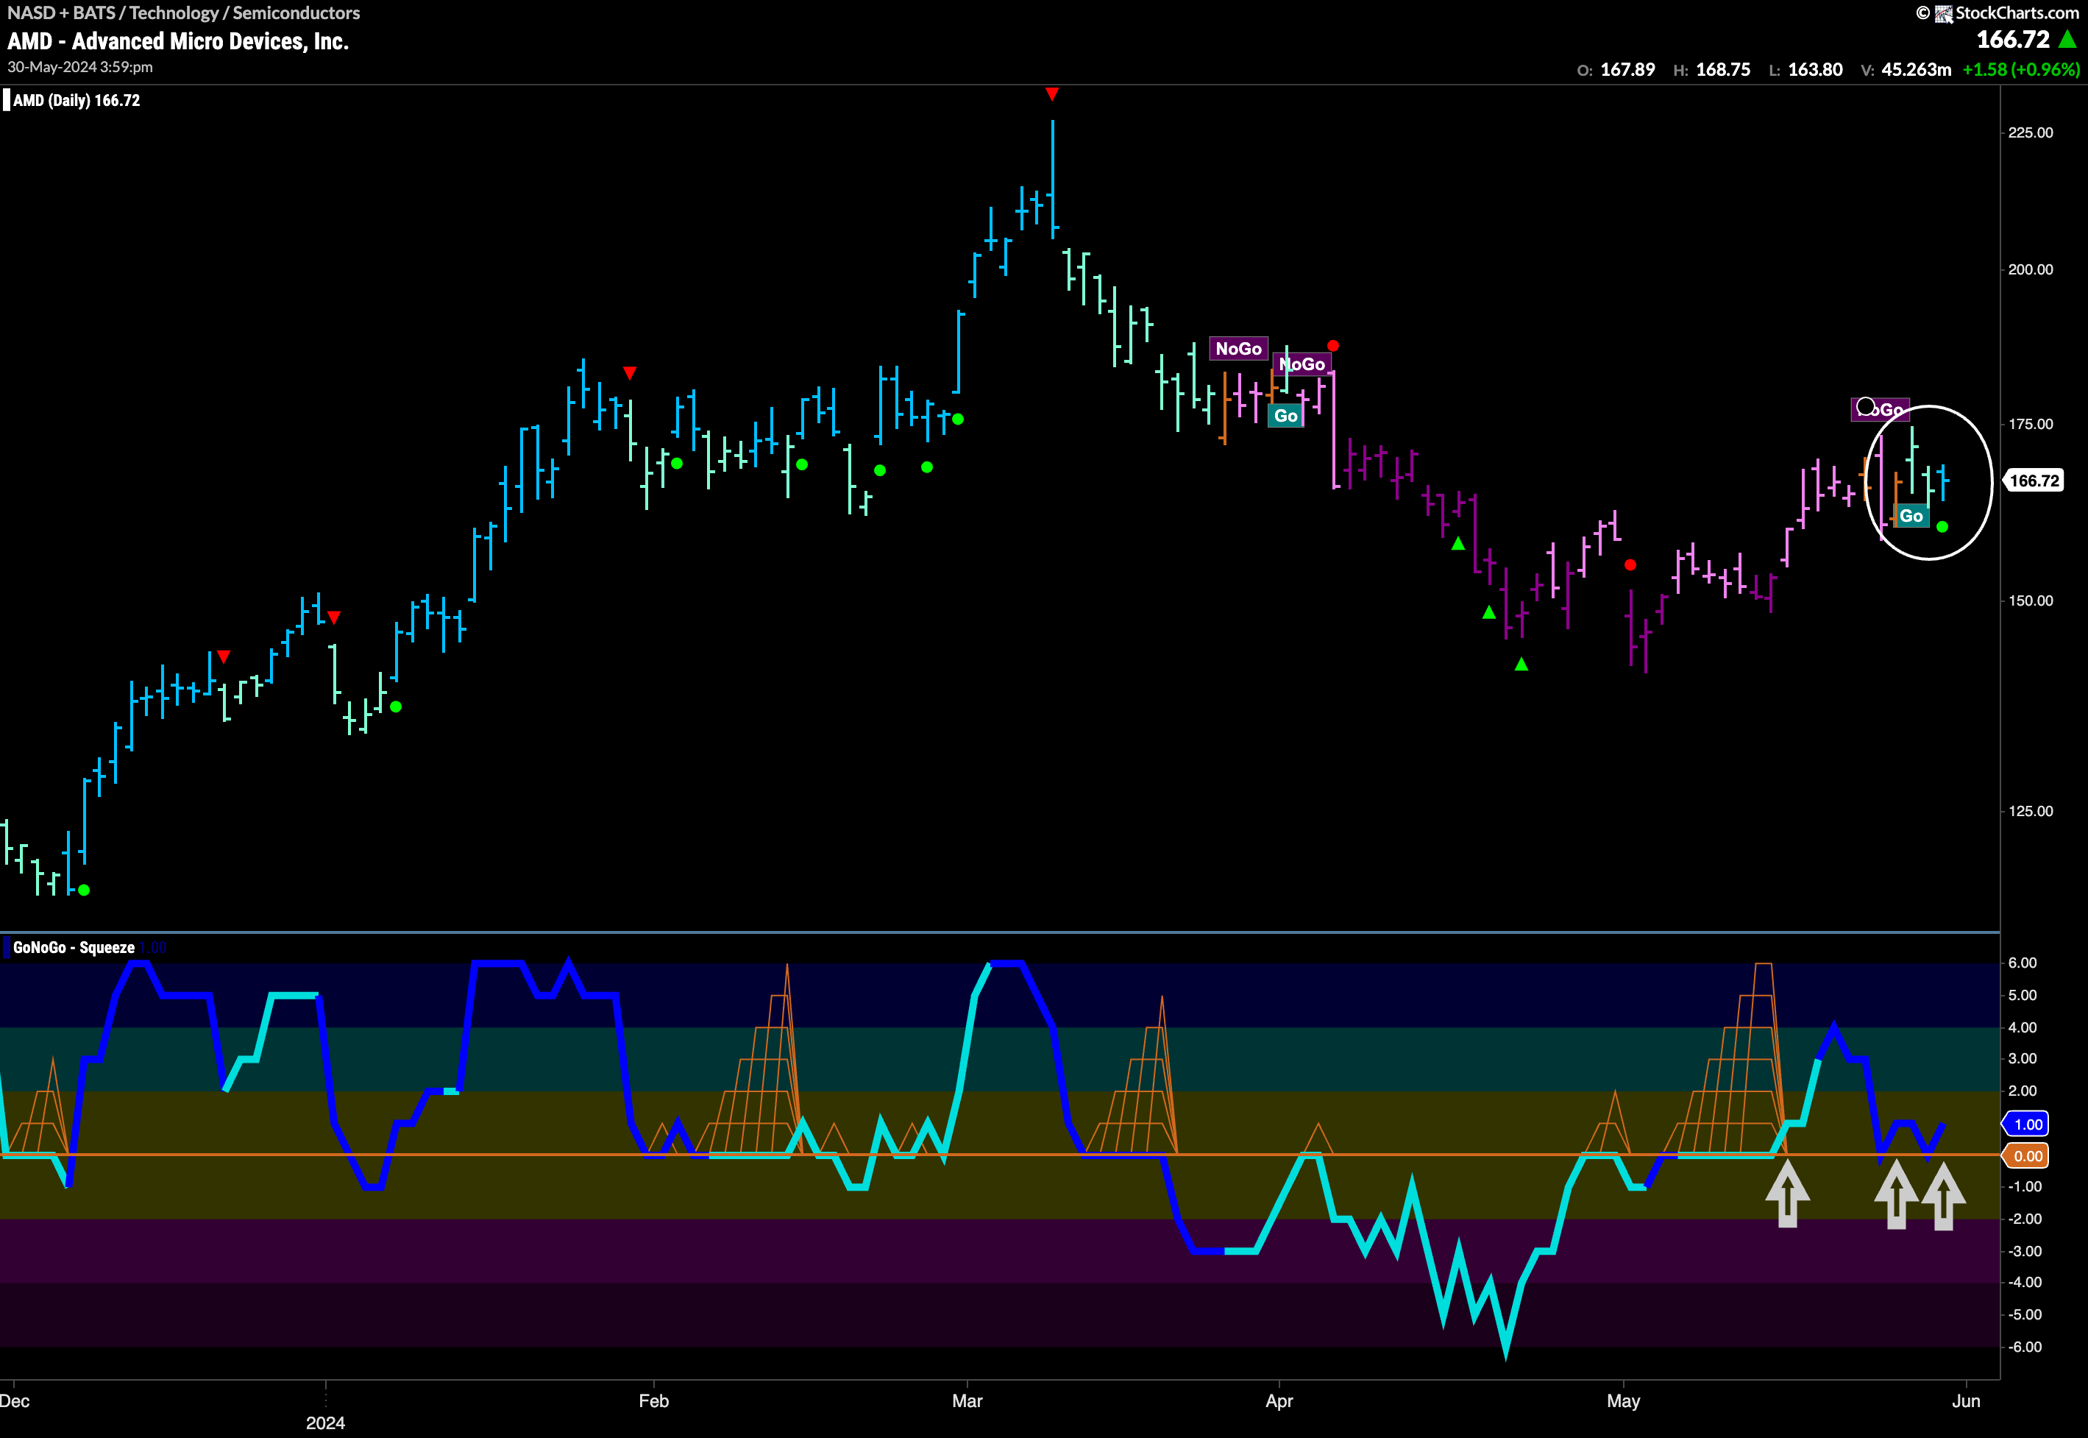
Task: Click the NASD + BATS / Technology / Semiconductors breadcrumb
Action: click(x=184, y=13)
